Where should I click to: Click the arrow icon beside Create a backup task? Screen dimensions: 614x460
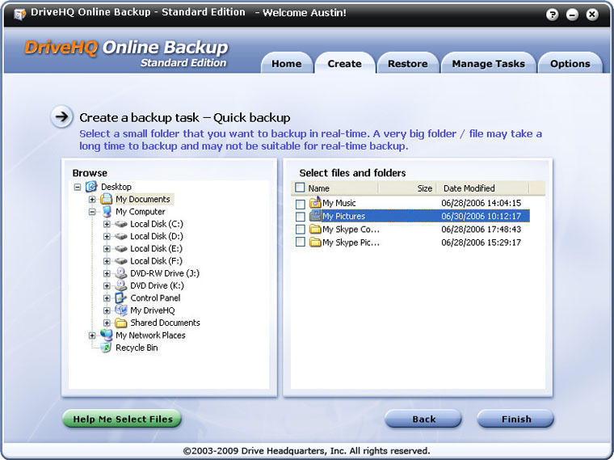tap(61, 116)
